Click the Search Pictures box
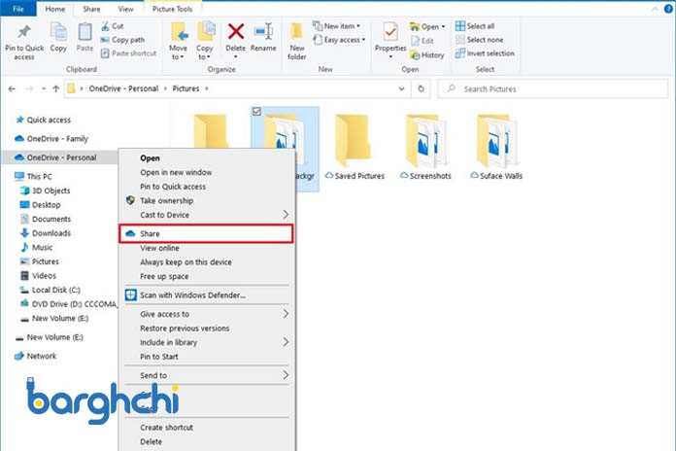 tap(554, 88)
